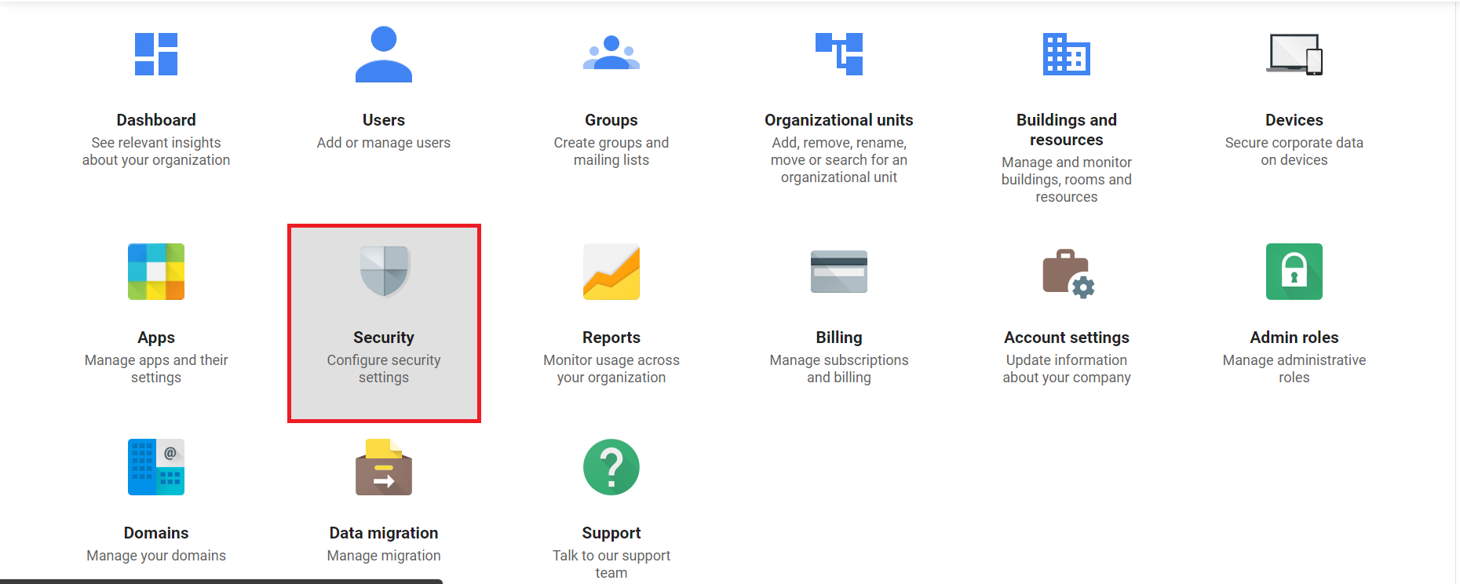Select the Security heading text
The height and width of the screenshot is (584, 1460).
[384, 338]
